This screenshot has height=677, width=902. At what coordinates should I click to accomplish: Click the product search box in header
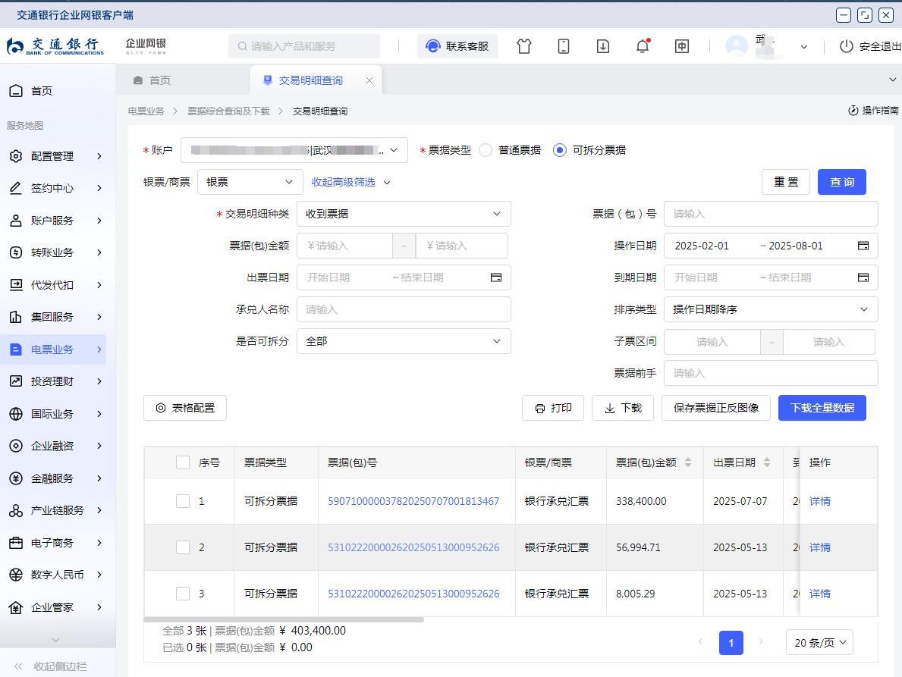[x=304, y=46]
